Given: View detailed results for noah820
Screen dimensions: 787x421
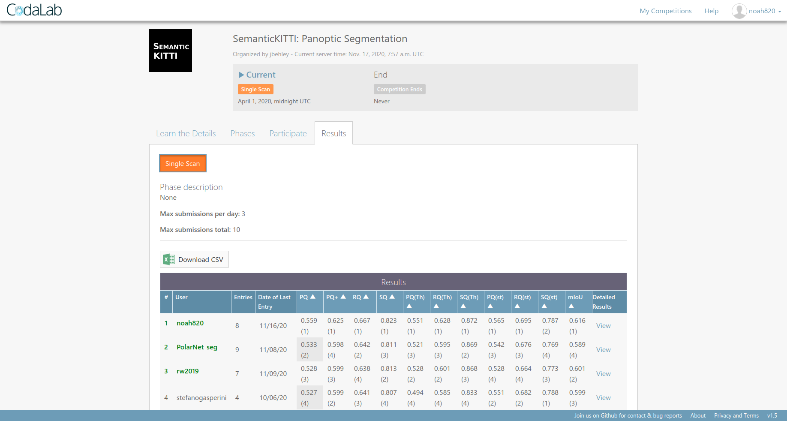Looking at the screenshot, I should [x=604, y=325].
